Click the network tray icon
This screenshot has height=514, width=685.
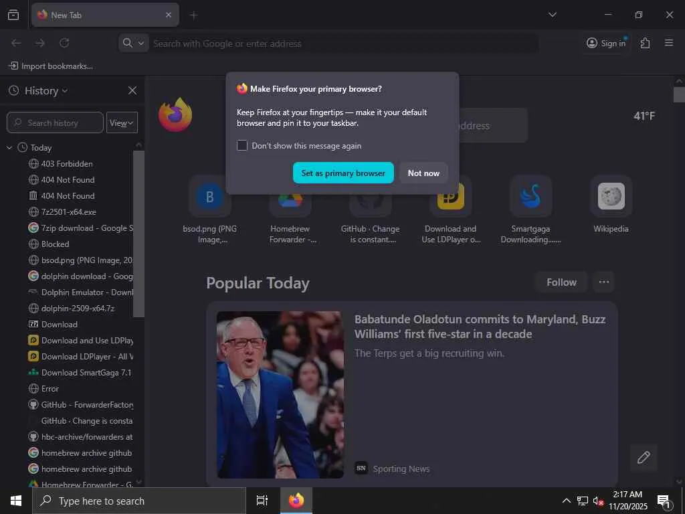(x=583, y=501)
